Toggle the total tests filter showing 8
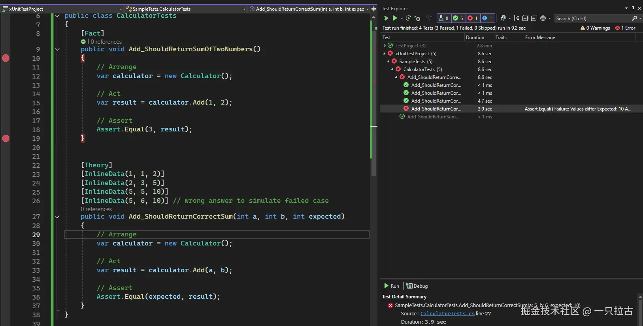The image size is (643, 326). tap(443, 18)
